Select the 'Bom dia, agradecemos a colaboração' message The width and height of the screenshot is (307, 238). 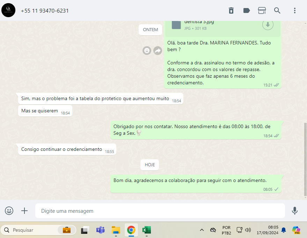(x=196, y=184)
